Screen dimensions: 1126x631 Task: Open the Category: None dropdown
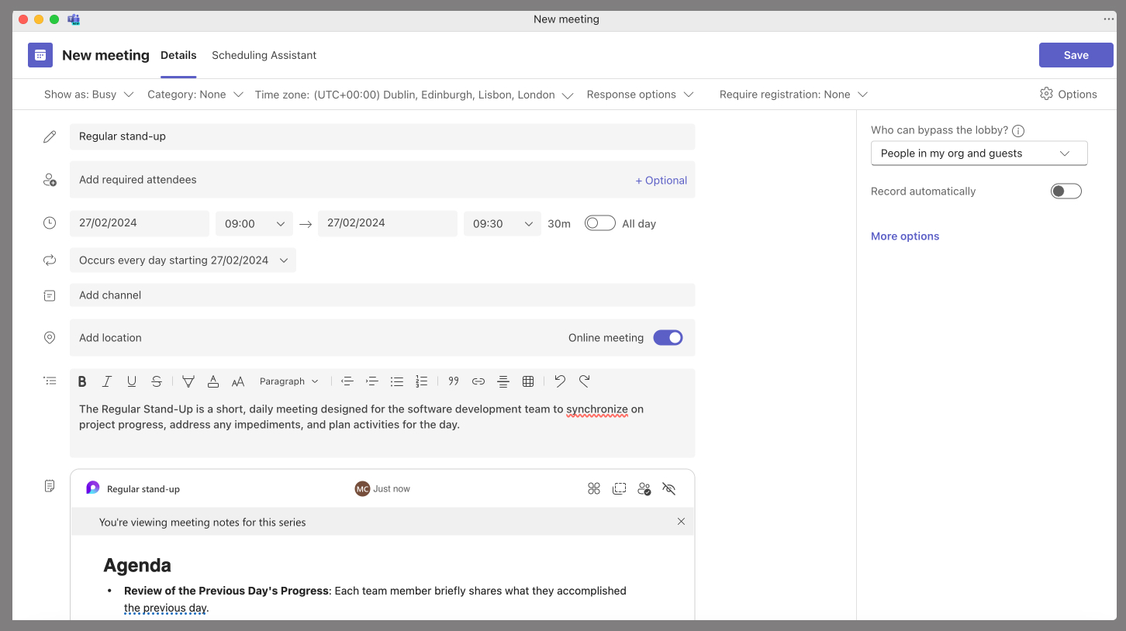195,95
